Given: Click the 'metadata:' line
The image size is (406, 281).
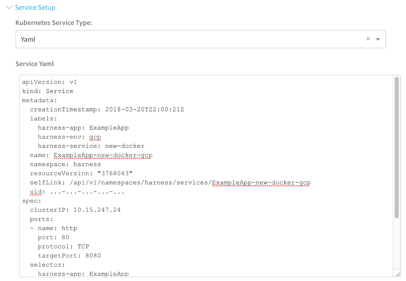Looking at the screenshot, I should pyautogui.click(x=40, y=100).
